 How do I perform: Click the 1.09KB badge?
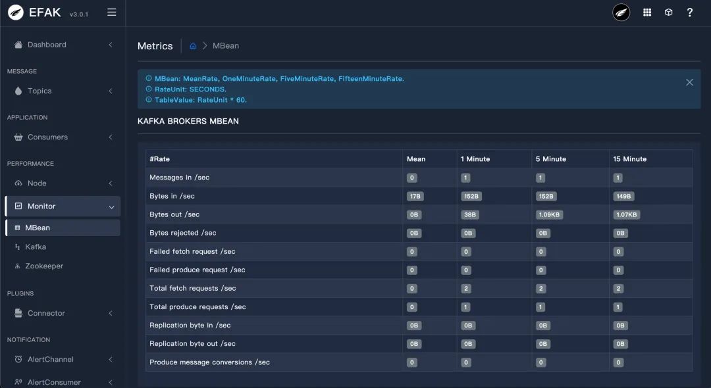pos(549,214)
